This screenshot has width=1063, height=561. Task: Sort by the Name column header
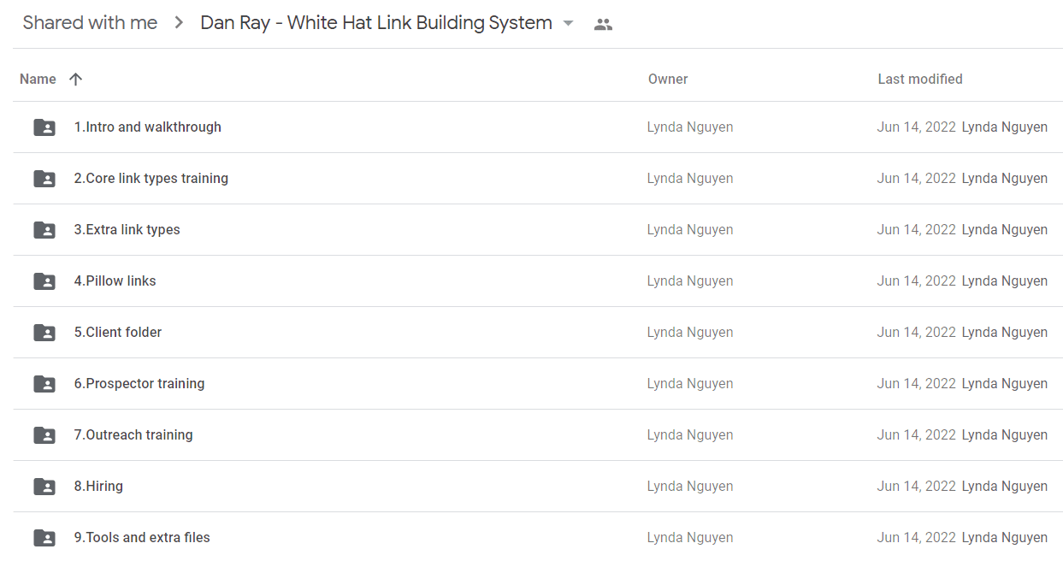point(38,79)
